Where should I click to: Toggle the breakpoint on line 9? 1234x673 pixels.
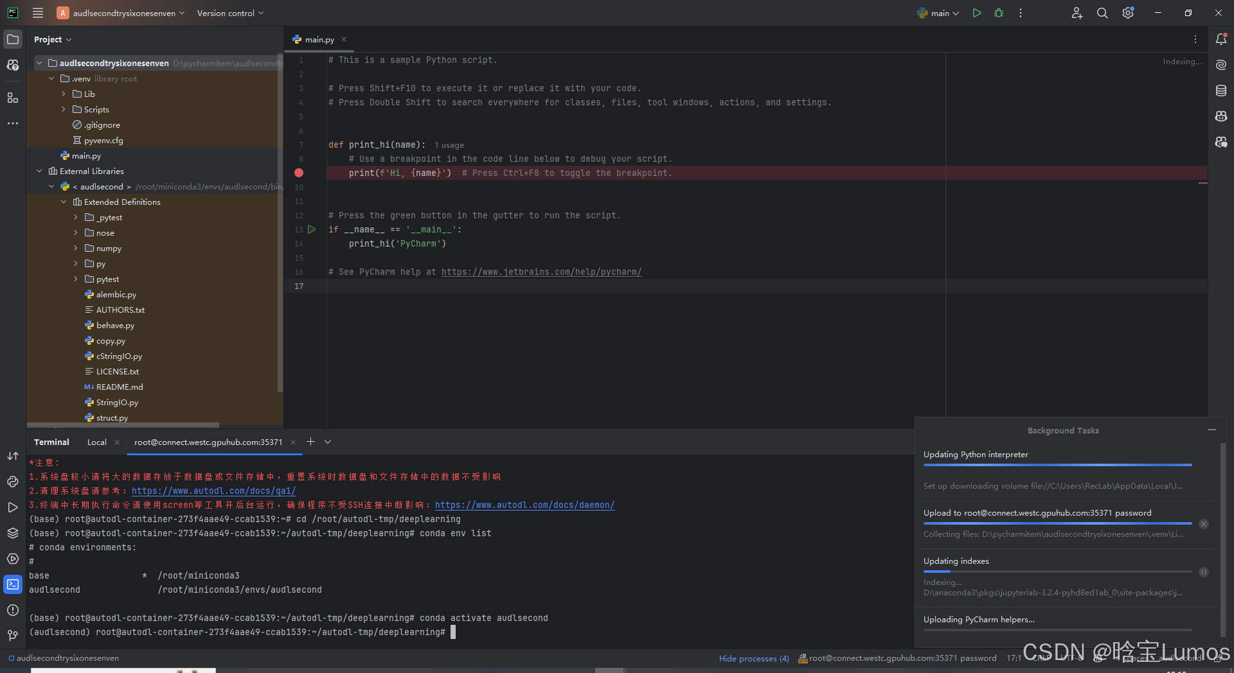(x=298, y=173)
